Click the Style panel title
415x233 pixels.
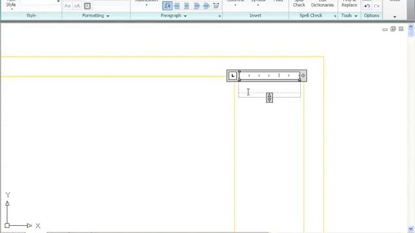click(x=31, y=16)
